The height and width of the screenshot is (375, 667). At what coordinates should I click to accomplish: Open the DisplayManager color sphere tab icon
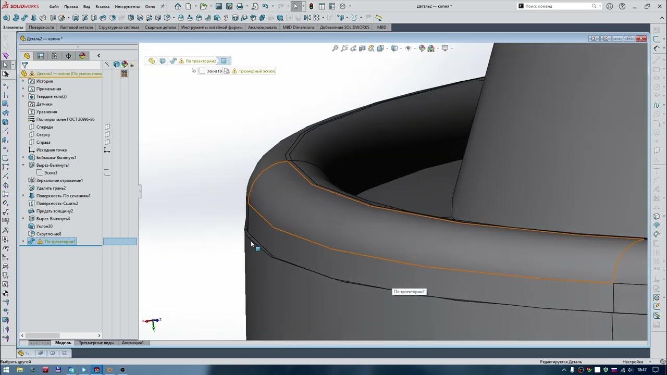[x=82, y=56]
